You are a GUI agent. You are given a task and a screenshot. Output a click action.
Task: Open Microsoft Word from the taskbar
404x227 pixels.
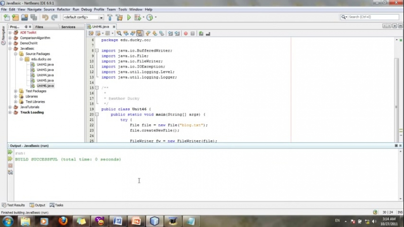click(x=118, y=221)
